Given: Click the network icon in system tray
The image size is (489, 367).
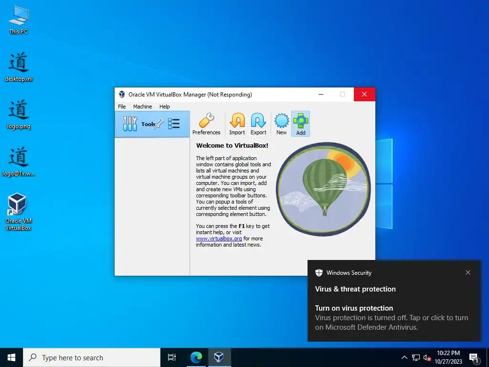Looking at the screenshot, I should [416, 357].
